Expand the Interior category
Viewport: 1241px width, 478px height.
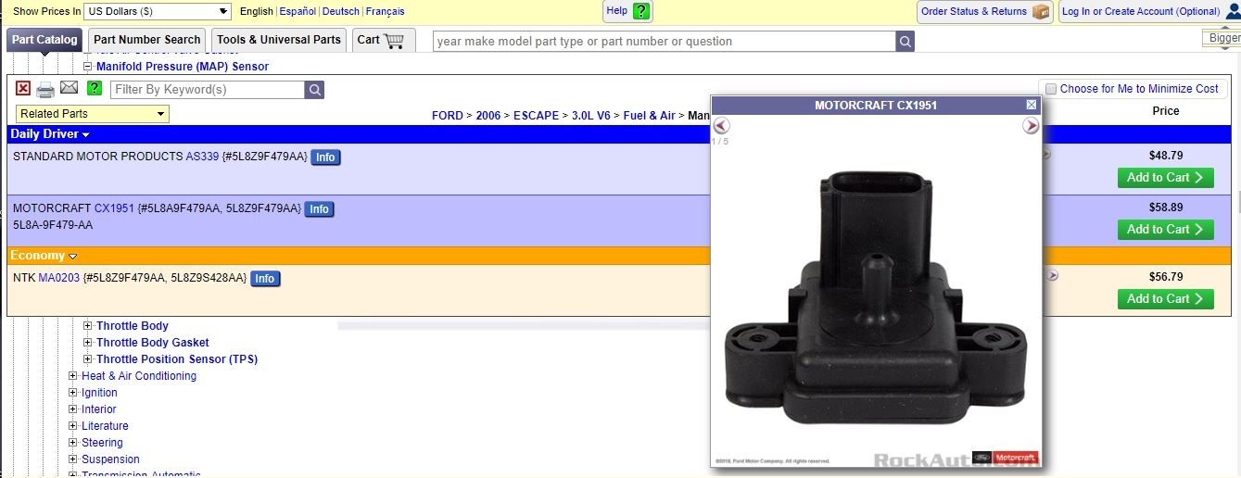coord(73,409)
